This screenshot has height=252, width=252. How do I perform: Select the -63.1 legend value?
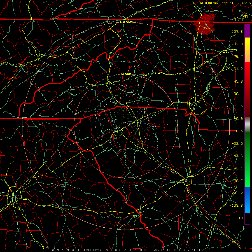click(x=237, y=168)
